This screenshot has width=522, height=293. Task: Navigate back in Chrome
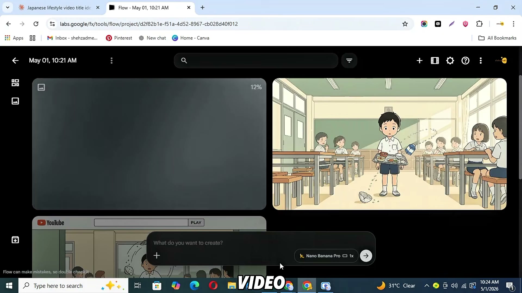pos(8,24)
